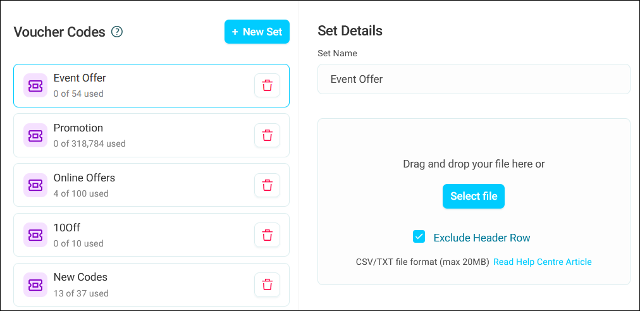Open the Online Offers voucher set
Viewport: 640px width, 311px height.
coord(139,185)
